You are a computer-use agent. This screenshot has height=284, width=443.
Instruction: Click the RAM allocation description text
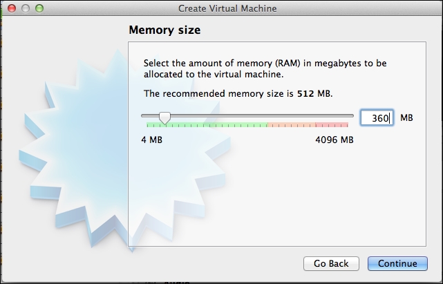tap(265, 68)
